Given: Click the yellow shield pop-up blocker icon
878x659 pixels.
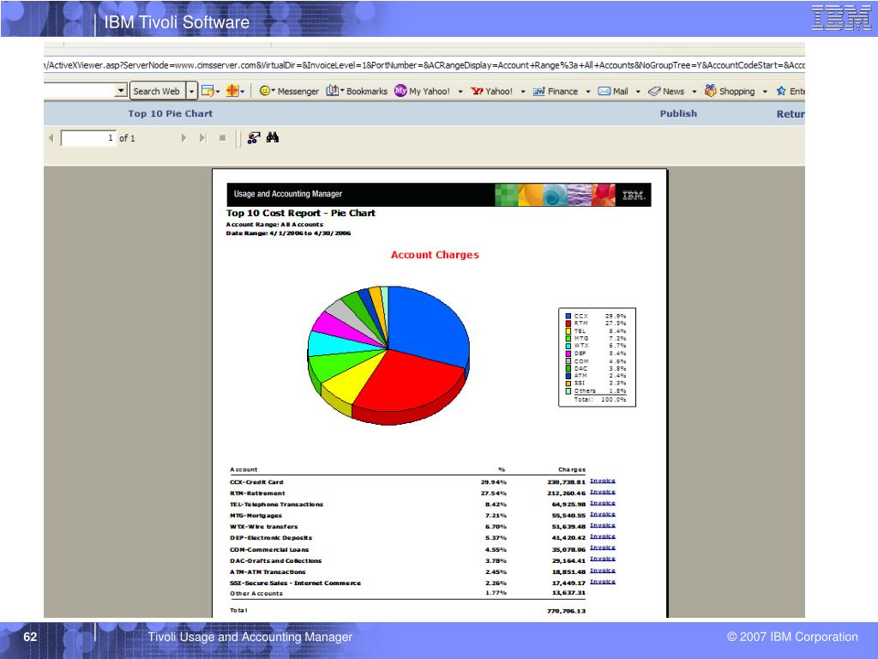Looking at the screenshot, I should pos(207,91).
